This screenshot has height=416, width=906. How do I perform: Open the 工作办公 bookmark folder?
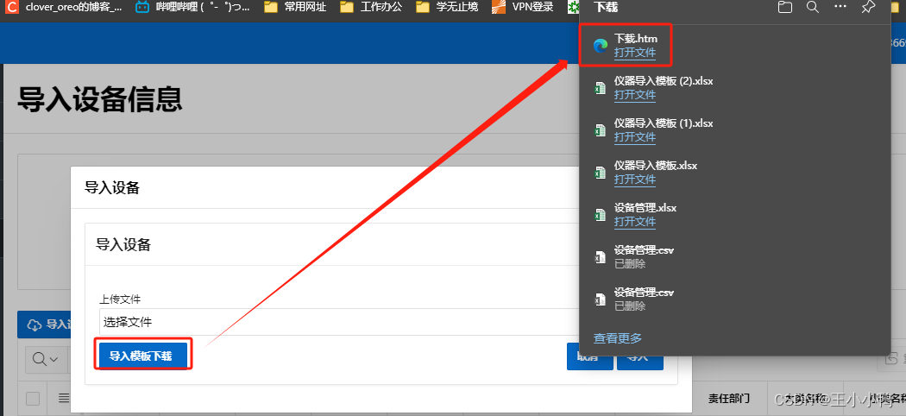click(371, 7)
